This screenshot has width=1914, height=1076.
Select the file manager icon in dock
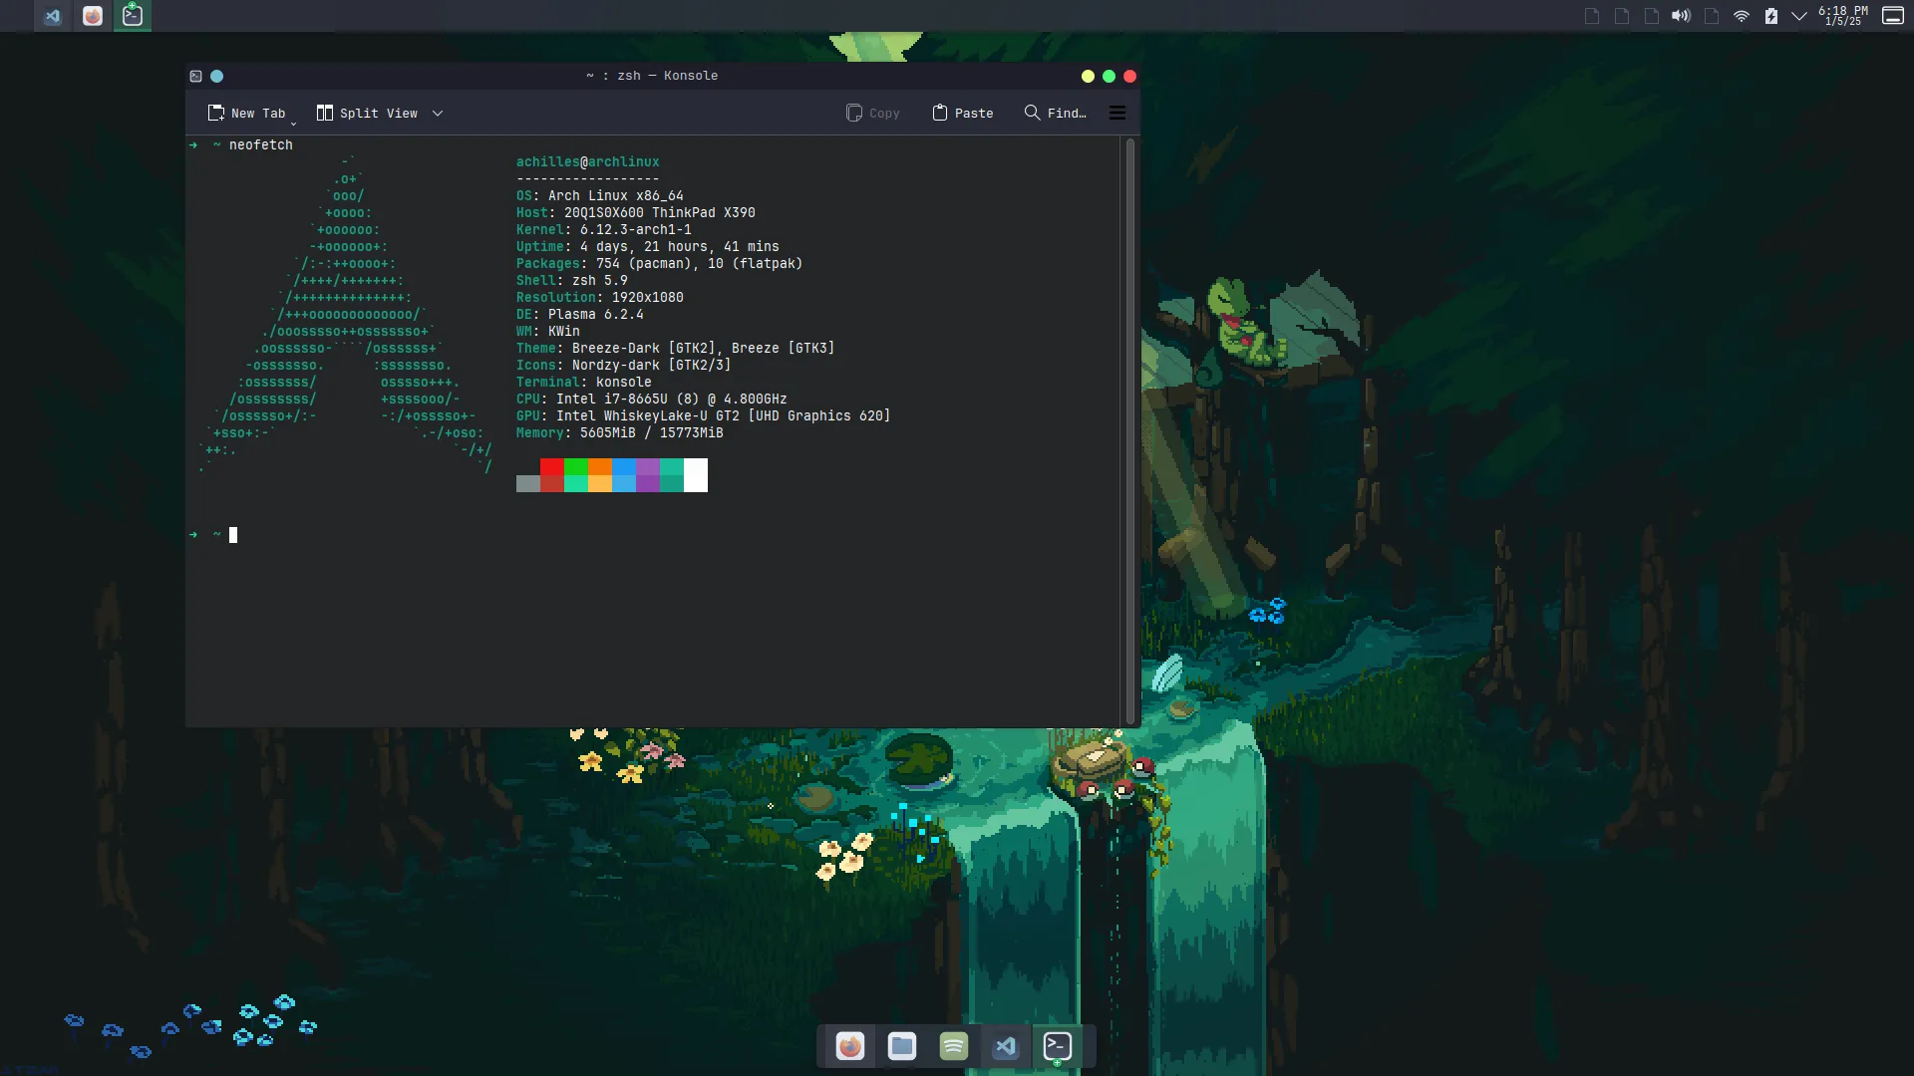pos(902,1046)
